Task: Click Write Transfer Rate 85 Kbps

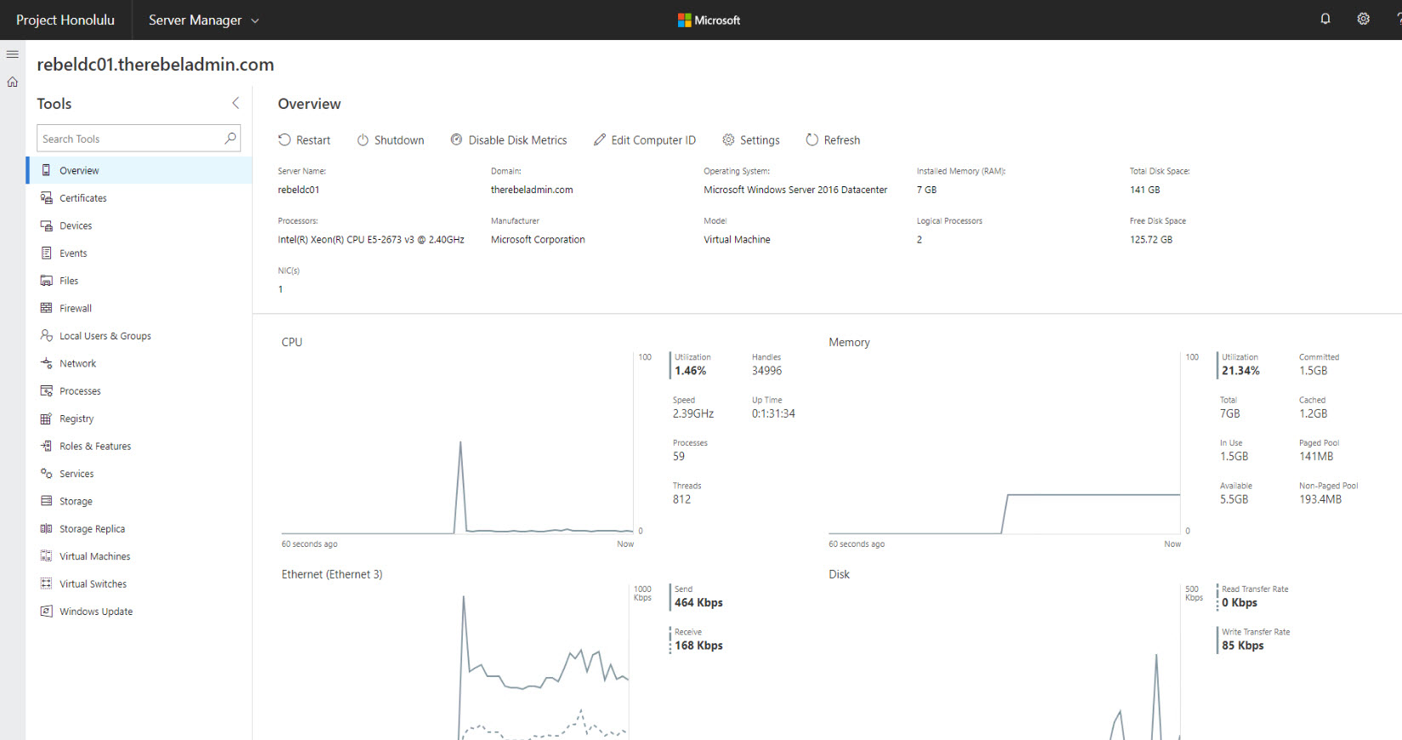Action: point(1243,646)
